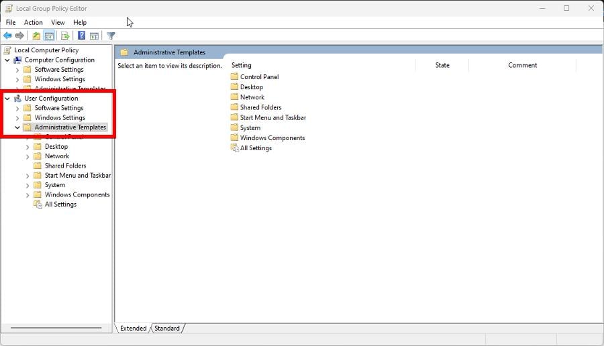Click Start Menu and Taskbar folder icon in list
The width and height of the screenshot is (604, 346).
pyautogui.click(x=234, y=117)
